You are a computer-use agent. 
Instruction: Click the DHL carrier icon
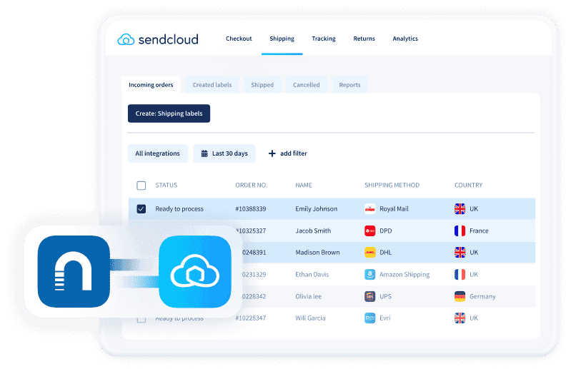[370, 252]
